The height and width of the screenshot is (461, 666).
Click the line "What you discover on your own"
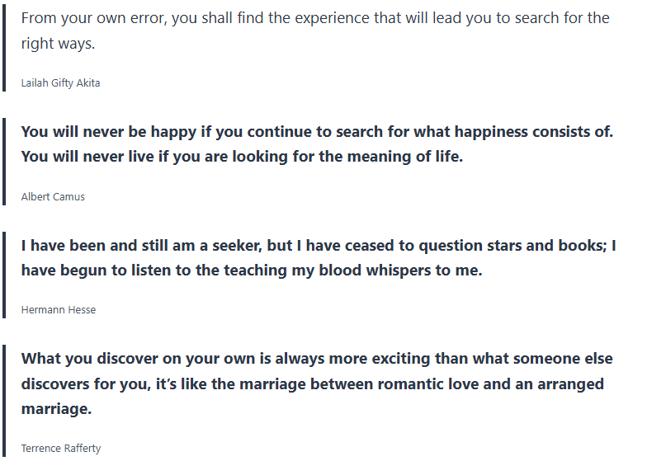[x=316, y=359]
